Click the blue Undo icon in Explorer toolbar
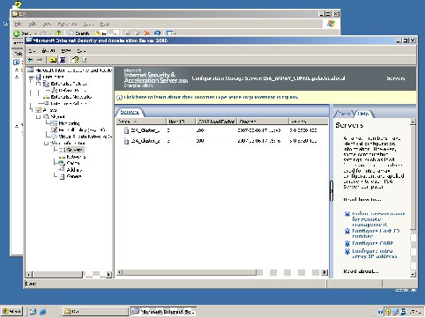Image resolution: width=425 pixels, height=318 pixels. [x=157, y=33]
